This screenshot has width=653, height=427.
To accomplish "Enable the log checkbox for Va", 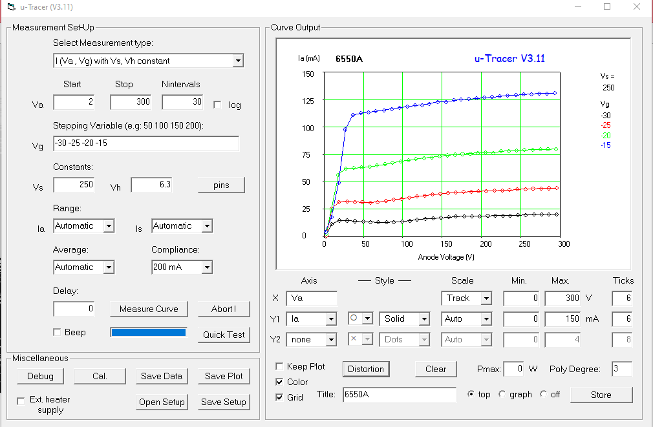I will pyautogui.click(x=217, y=105).
